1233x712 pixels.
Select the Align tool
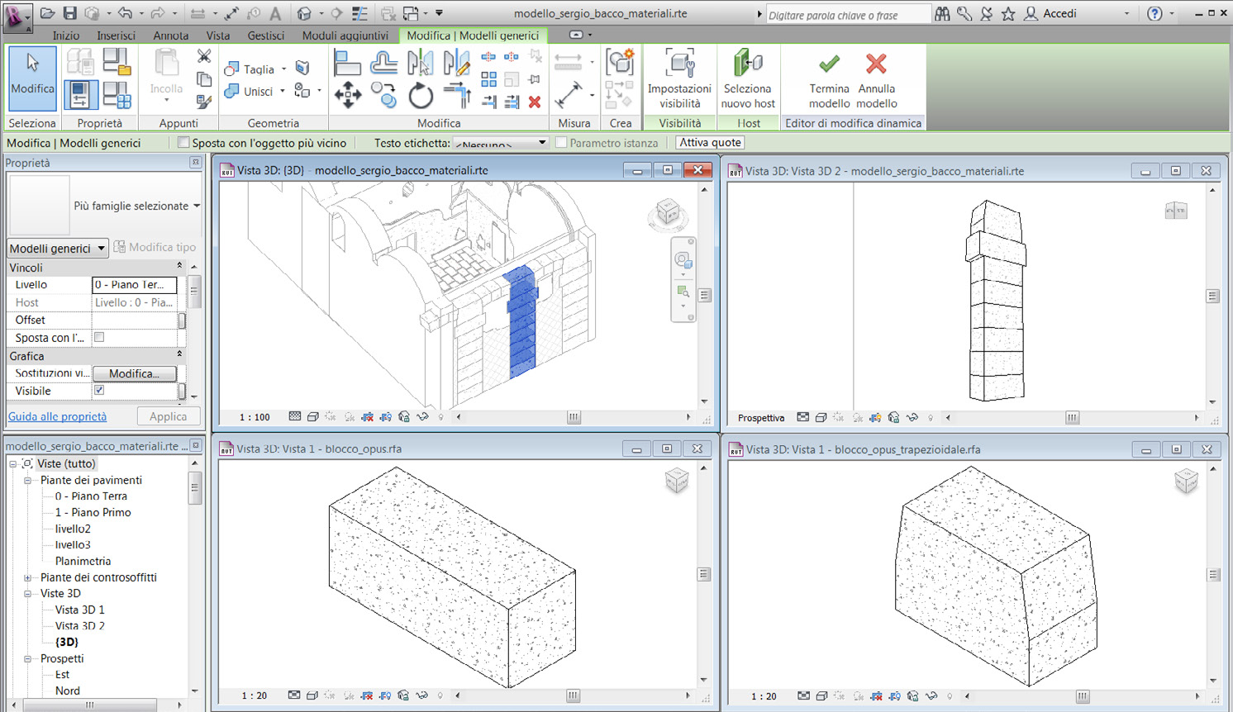click(x=347, y=62)
